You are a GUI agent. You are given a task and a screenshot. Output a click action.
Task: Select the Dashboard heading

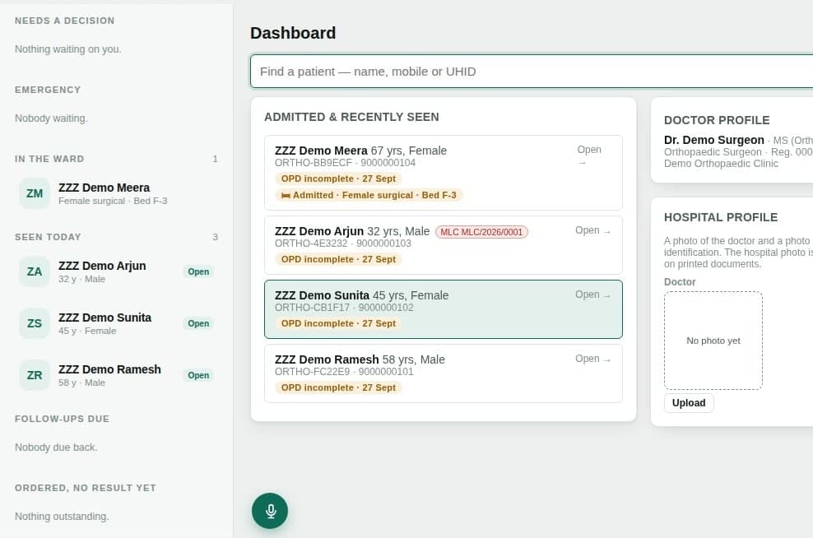(x=293, y=33)
